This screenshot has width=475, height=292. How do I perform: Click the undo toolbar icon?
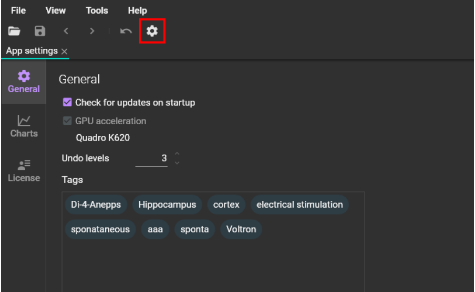pyautogui.click(x=126, y=31)
